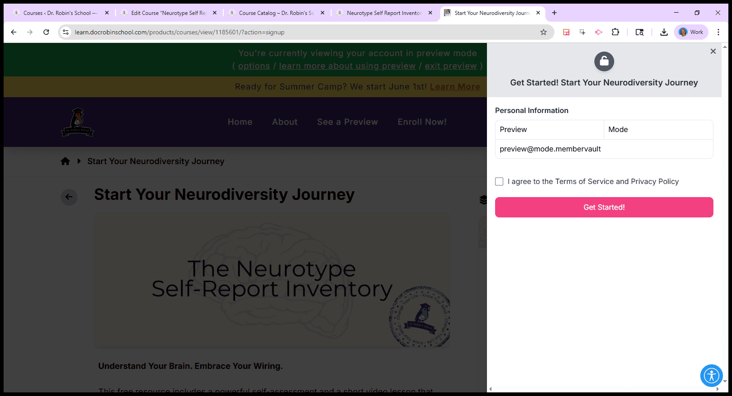The image size is (732, 396).
Task: Click the accessibility widget icon
Action: [712, 376]
